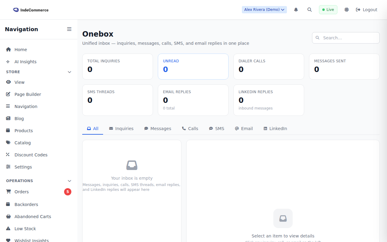The image size is (387, 242).
Task: Switch to the Inquiries tab
Action: 121,129
